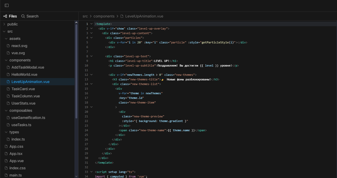The image size is (337, 178).
Task: Click file icon next to index.css
Action: click(x=6, y=168)
